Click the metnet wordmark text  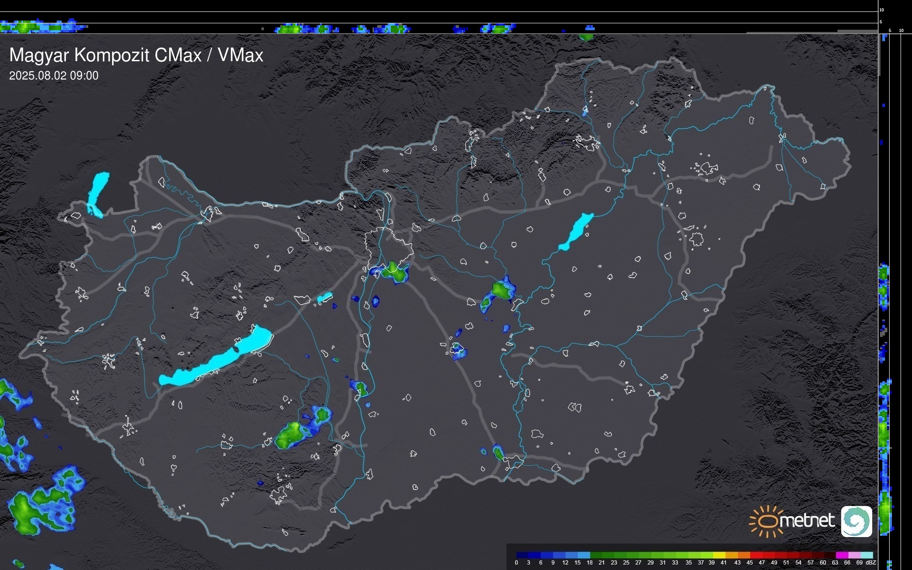(x=807, y=521)
